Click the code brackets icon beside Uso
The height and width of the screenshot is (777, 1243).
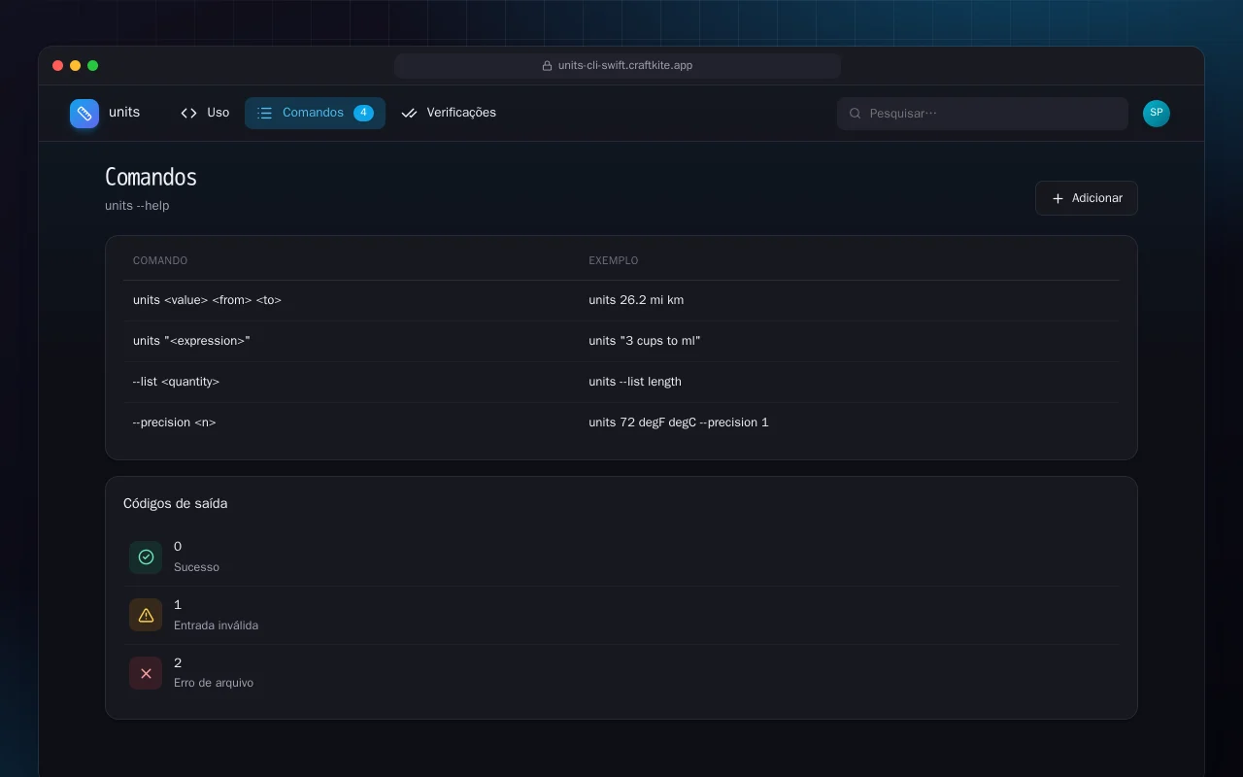[188, 113]
